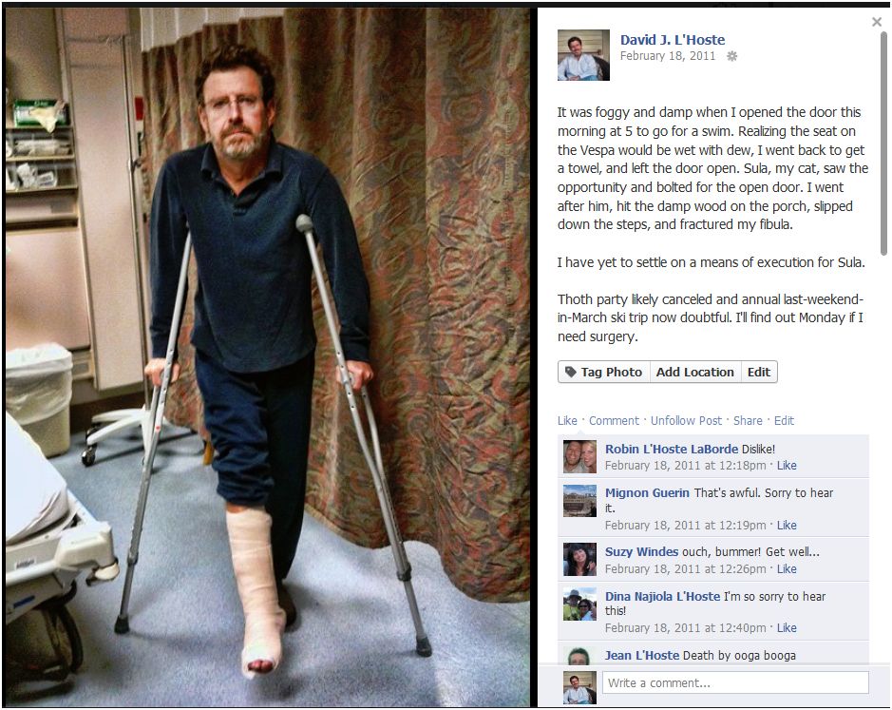The width and height of the screenshot is (892, 710).
Task: Like the post using the Like link
Action: [567, 421]
